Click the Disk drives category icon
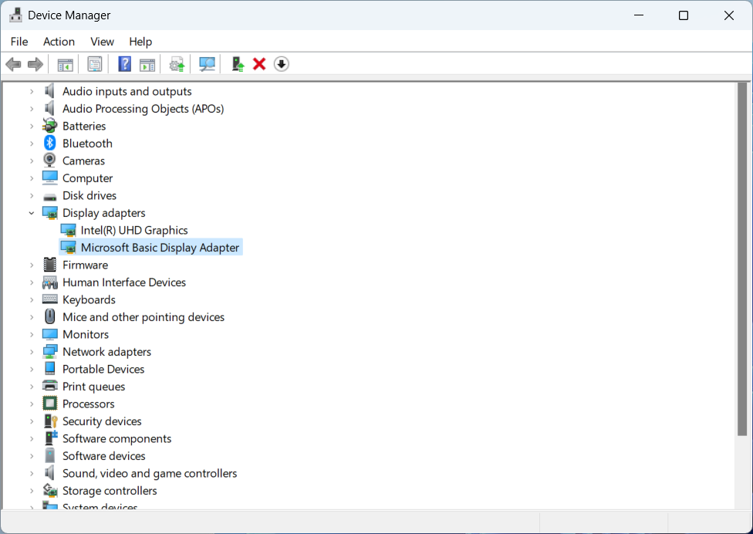The image size is (753, 534). pos(50,197)
